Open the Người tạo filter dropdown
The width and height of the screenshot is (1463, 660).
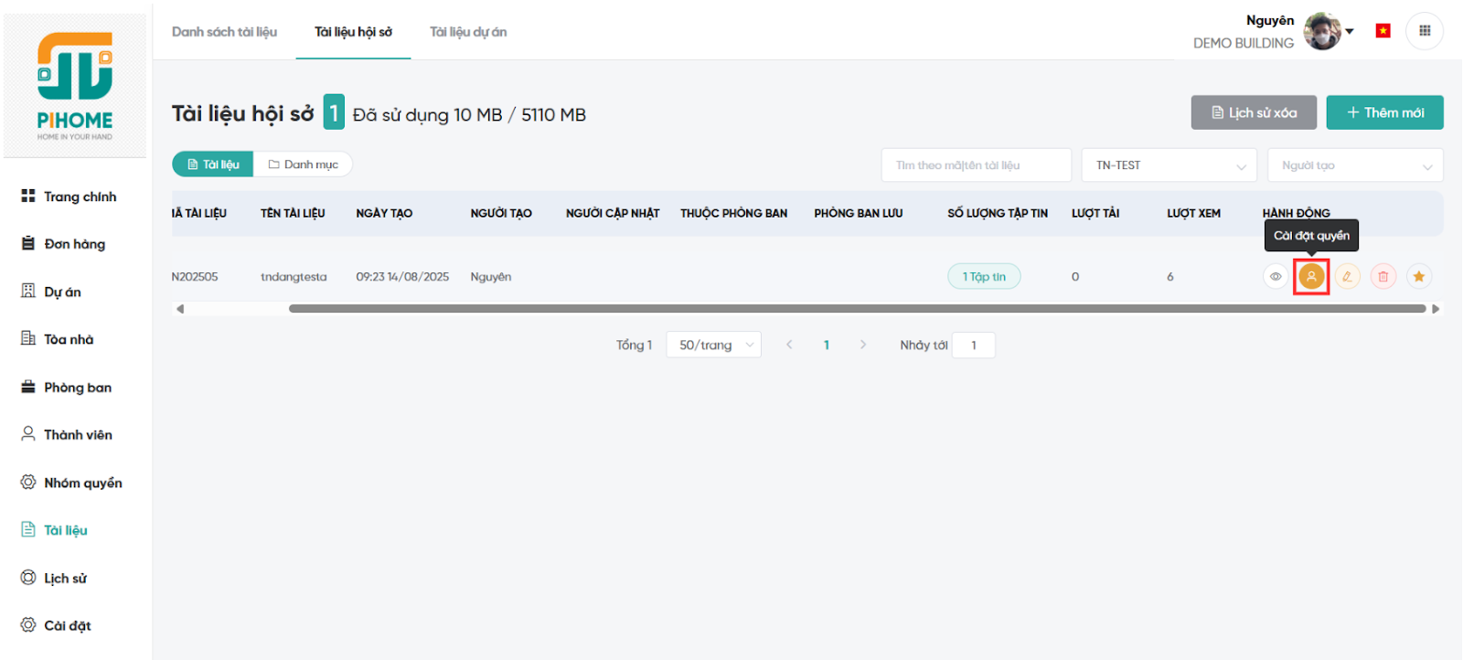(x=1355, y=165)
